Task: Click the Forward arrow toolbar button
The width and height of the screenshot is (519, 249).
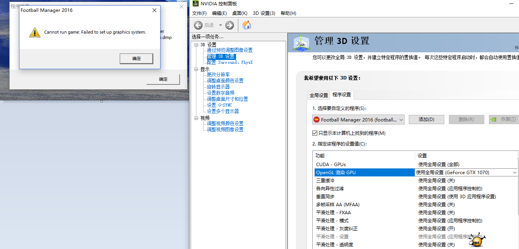Action: click(230, 25)
